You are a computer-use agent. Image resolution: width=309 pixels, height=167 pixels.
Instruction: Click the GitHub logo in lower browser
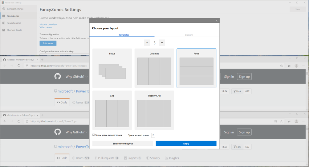click(58, 132)
